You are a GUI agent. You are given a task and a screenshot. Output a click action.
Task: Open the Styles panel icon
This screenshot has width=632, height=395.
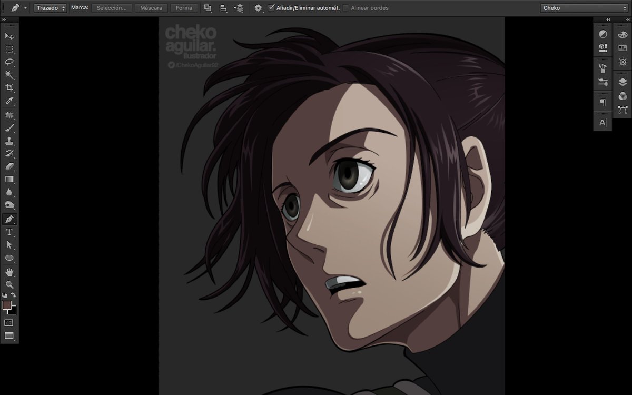click(603, 47)
